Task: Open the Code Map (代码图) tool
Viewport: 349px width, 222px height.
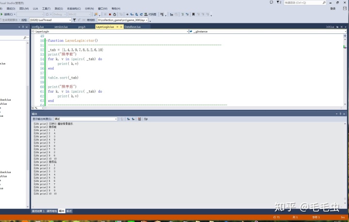Action: click(150, 14)
